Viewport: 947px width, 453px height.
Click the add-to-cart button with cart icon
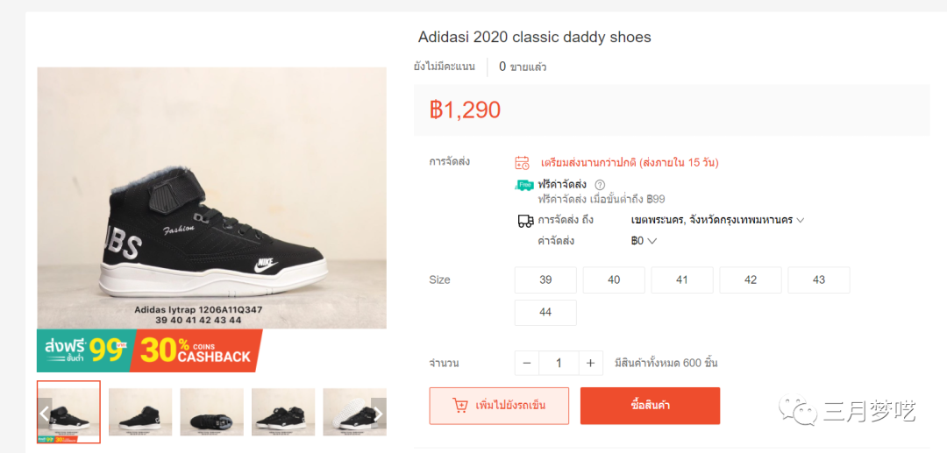point(499,406)
